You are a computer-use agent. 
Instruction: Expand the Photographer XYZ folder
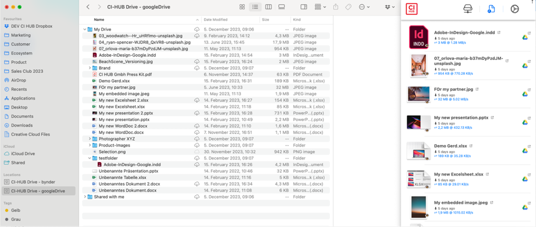pyautogui.click(x=90, y=139)
